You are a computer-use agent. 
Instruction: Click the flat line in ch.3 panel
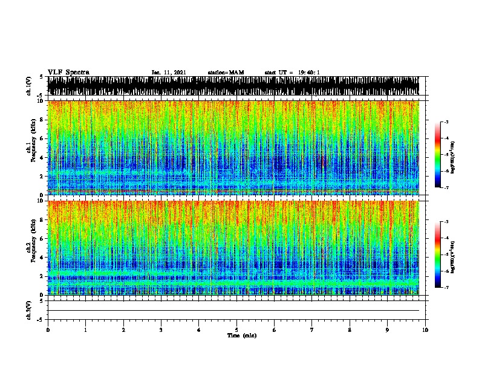[x=233, y=311]
